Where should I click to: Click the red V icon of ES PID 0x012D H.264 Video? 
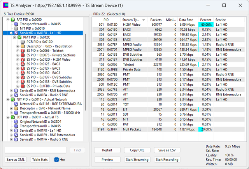pos(23,60)
